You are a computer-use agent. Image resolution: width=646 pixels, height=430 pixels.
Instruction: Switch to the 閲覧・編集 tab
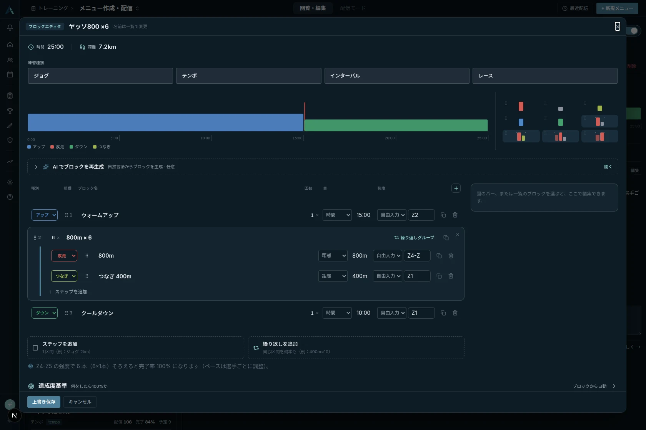coord(313,8)
